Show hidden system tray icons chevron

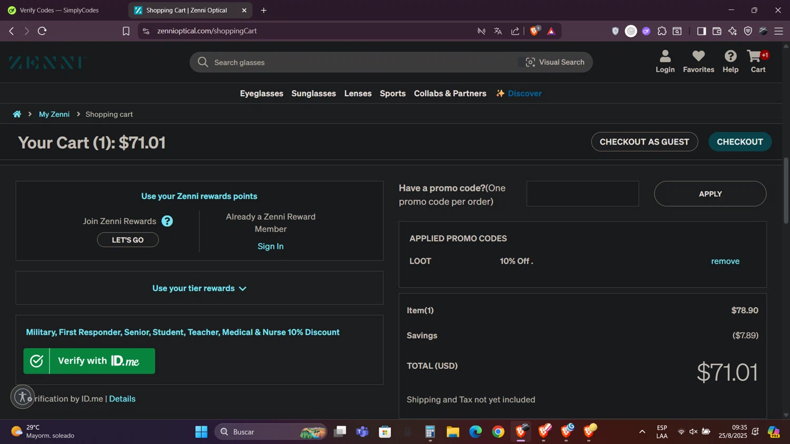(642, 431)
